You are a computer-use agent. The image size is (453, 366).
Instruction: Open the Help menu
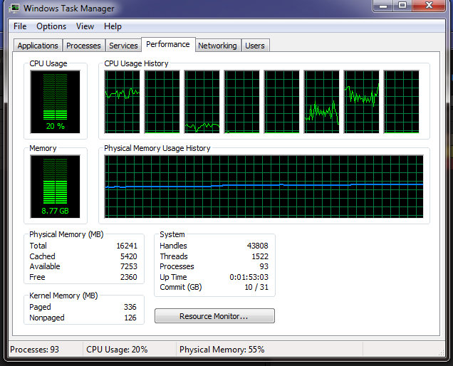pyautogui.click(x=113, y=26)
